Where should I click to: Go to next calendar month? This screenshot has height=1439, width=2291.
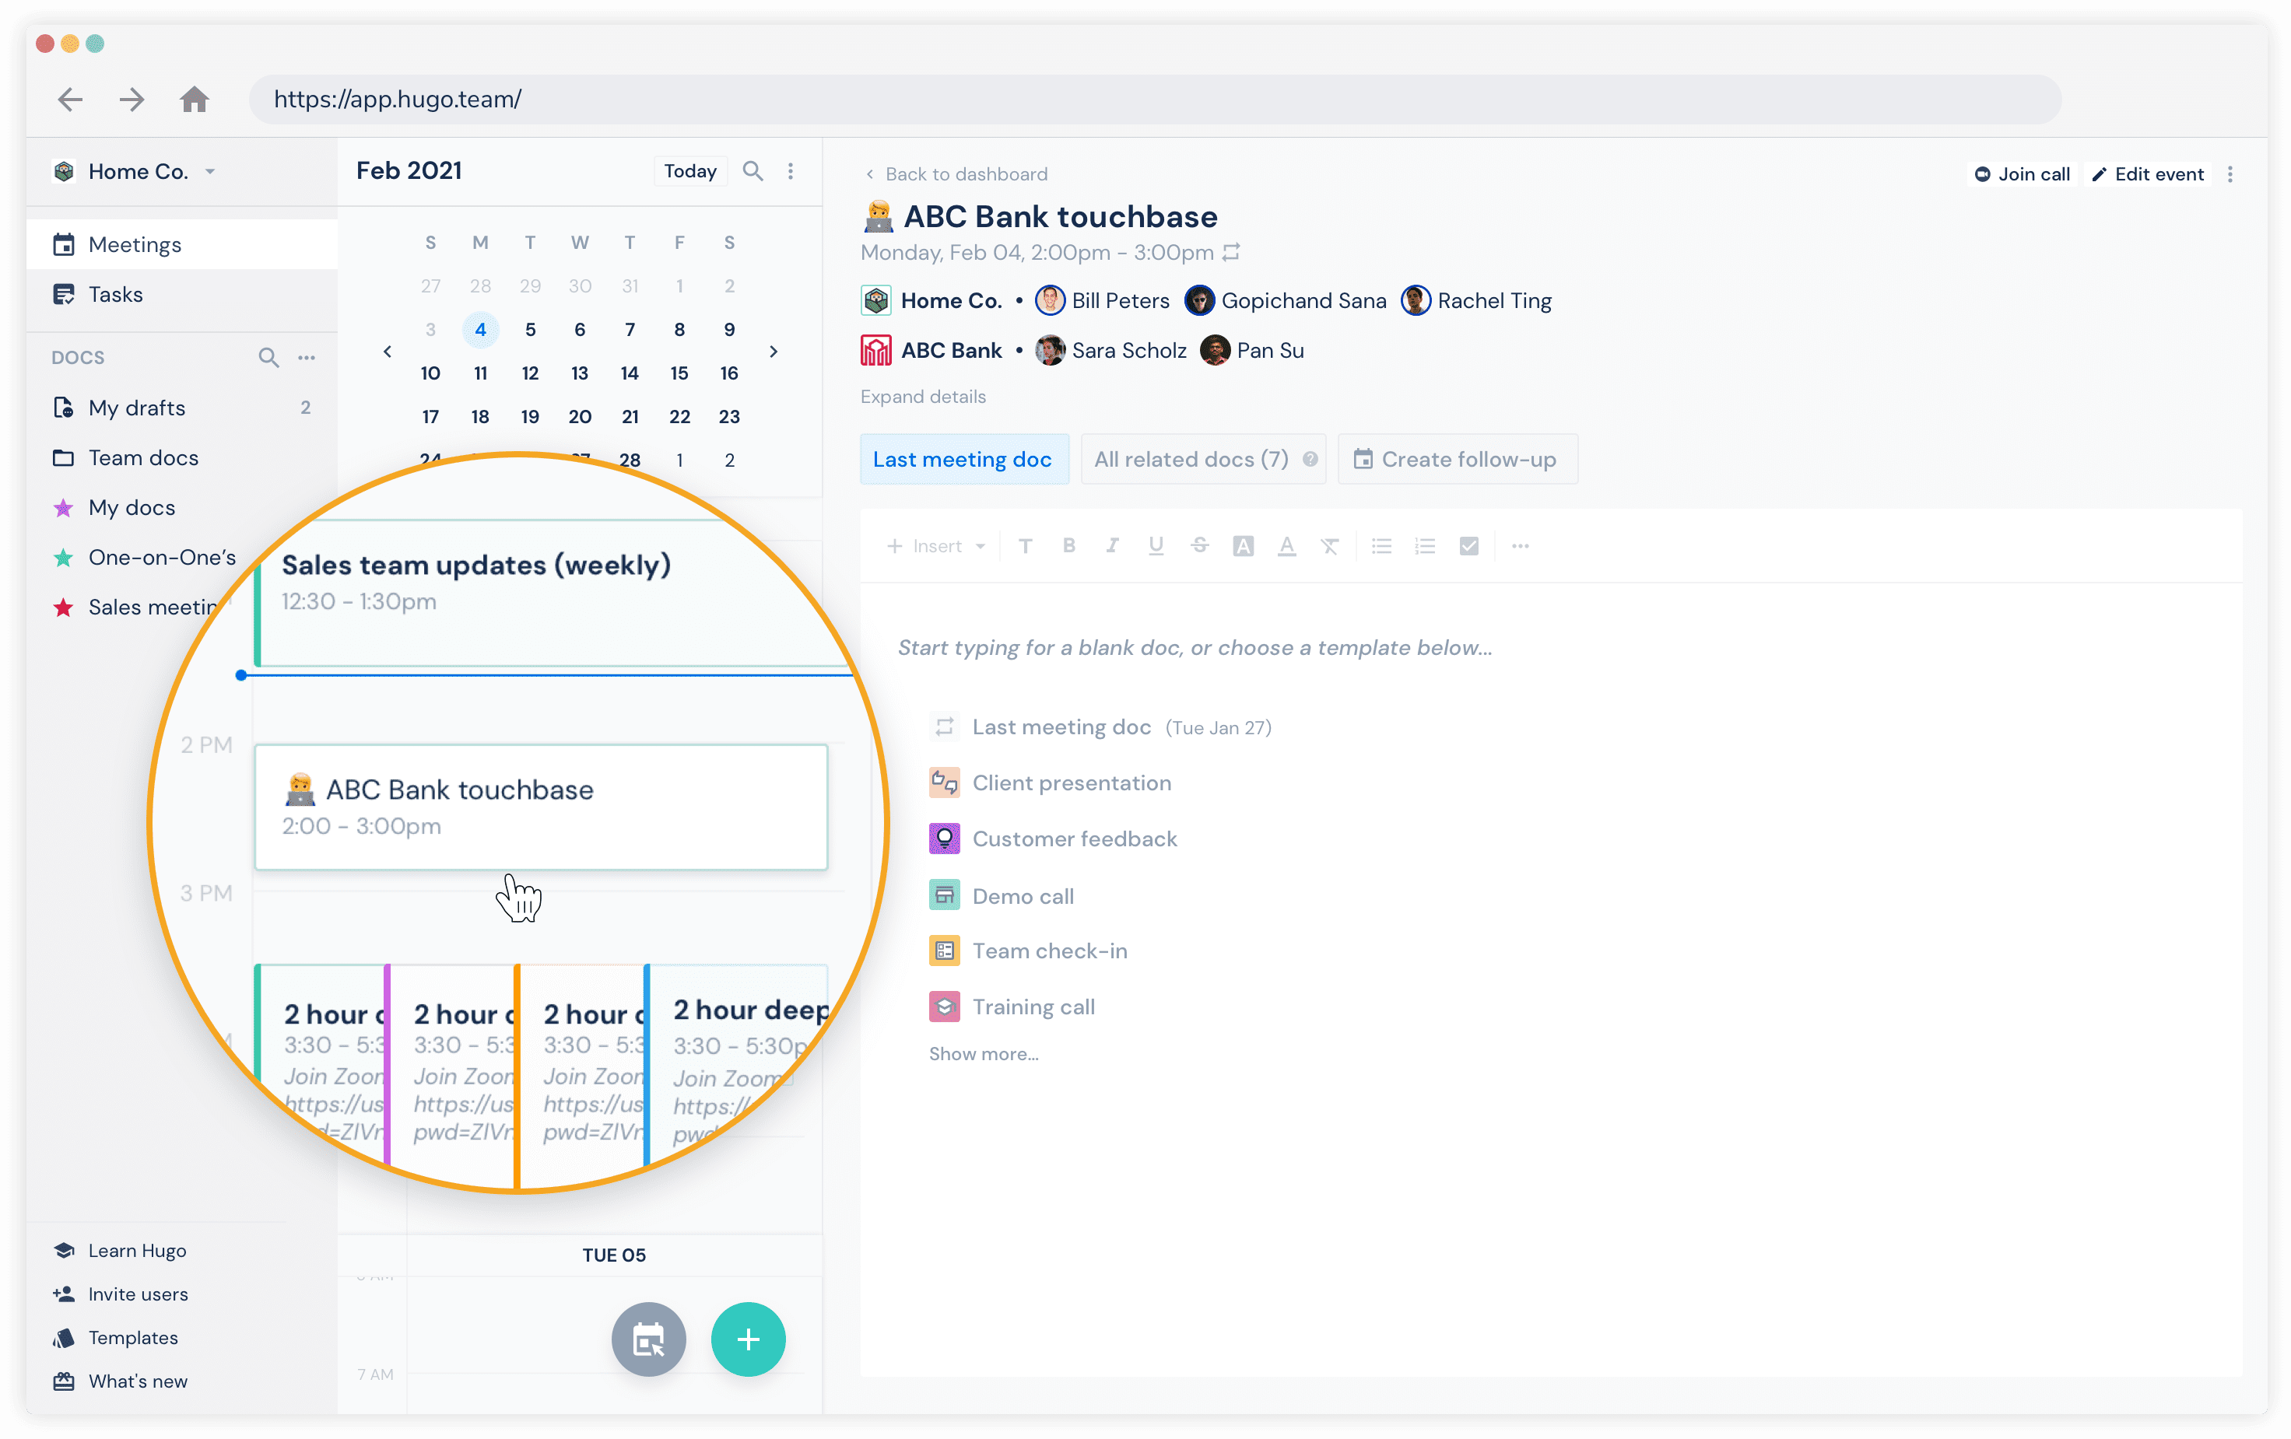coord(774,352)
